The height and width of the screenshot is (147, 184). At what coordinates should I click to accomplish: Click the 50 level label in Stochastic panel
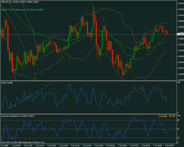pos(178,129)
